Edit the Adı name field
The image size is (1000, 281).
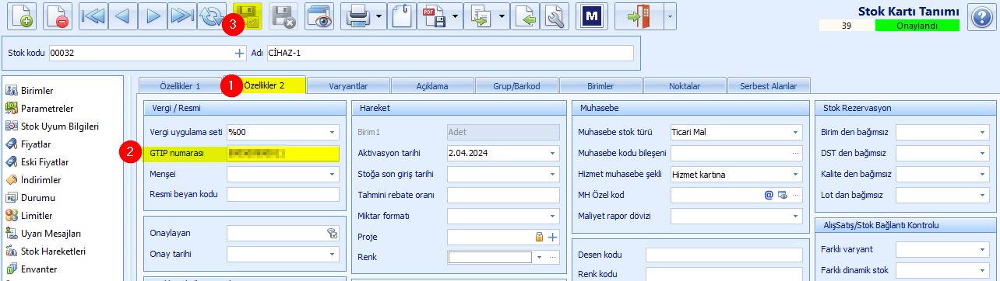[449, 54]
